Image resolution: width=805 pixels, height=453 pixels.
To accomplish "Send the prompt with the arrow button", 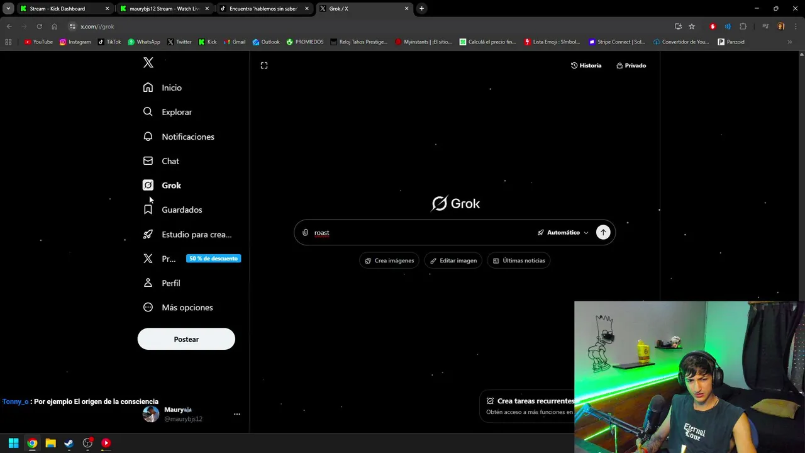I will coord(603,233).
